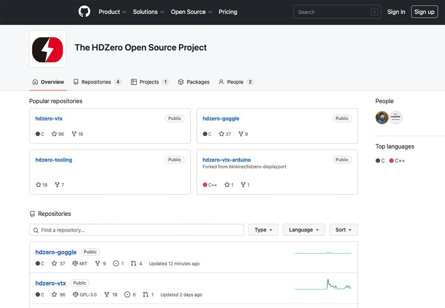
Task: Go to the Pricing page
Action: tap(228, 12)
